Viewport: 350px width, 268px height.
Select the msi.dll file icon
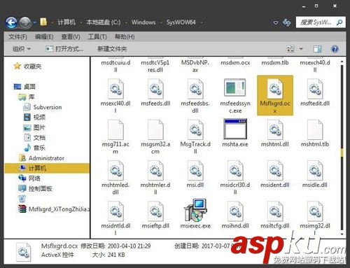(195, 171)
